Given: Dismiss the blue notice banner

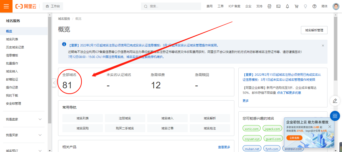Looking at the screenshot, I should click(x=323, y=46).
